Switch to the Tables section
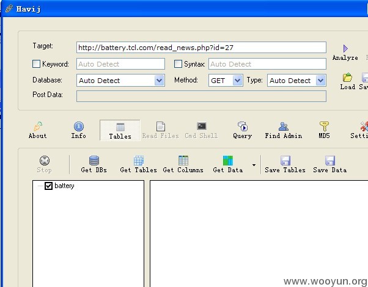Image resolution: width=368 pixels, height=287 pixels. 120,130
